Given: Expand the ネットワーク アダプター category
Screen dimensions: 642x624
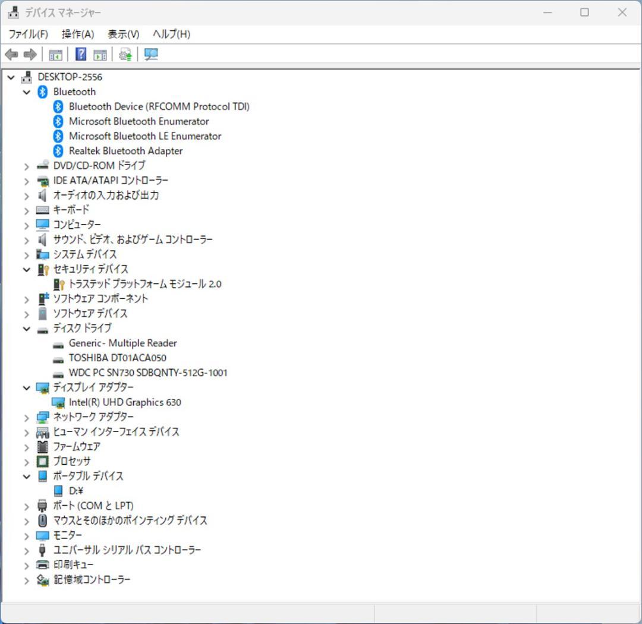Looking at the screenshot, I should (x=26, y=417).
